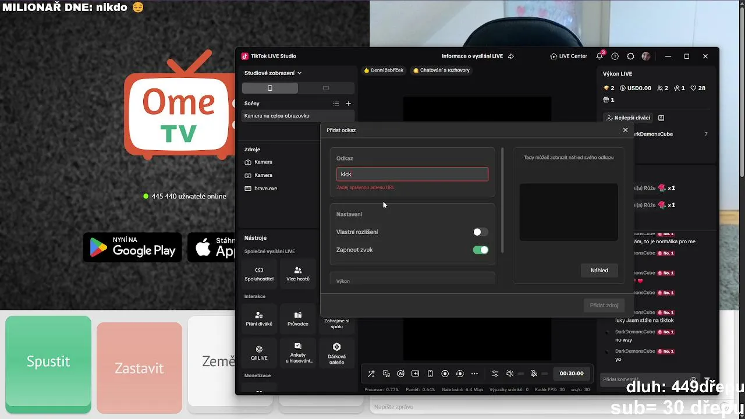Open the media and music icon in bottom toolbar
745x419 pixels.
tap(386, 374)
